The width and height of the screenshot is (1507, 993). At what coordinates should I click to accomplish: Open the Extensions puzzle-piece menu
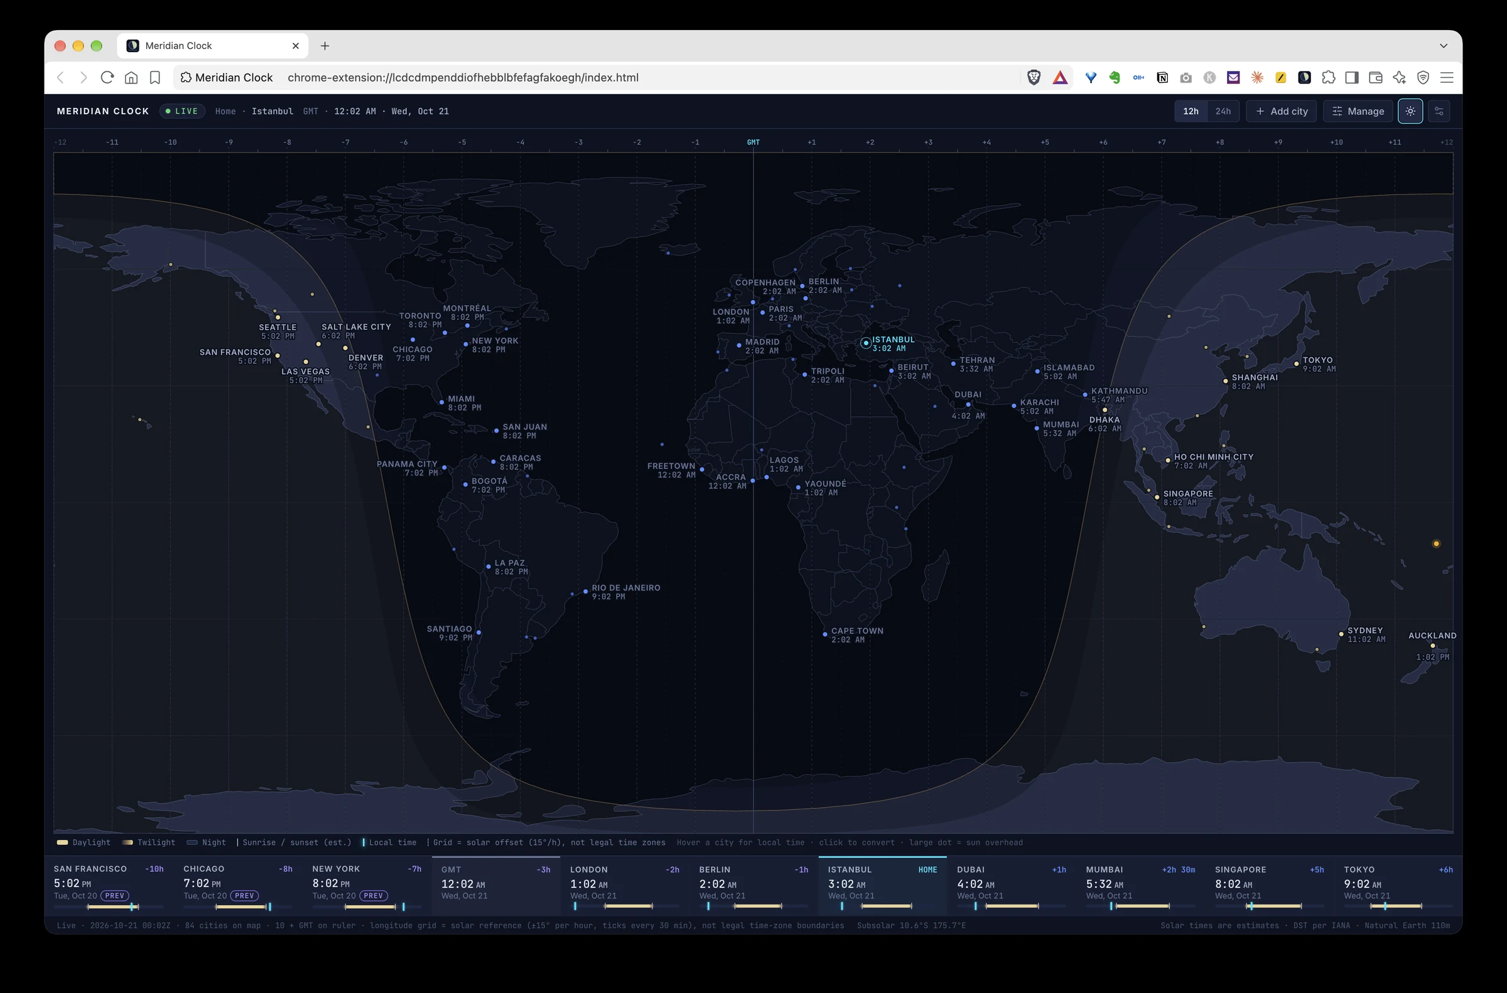click(1328, 77)
